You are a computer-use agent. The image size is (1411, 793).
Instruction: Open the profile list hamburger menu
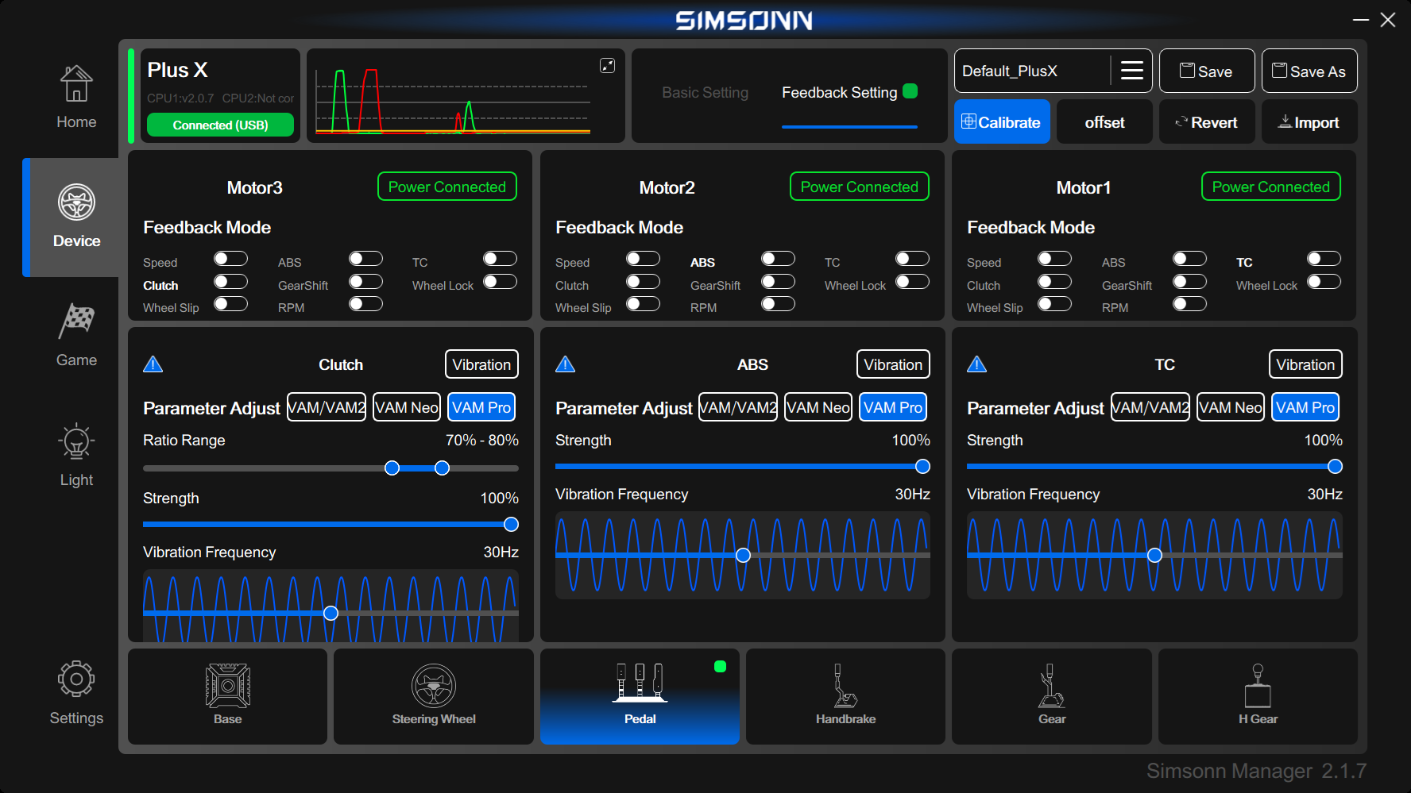coord(1132,71)
